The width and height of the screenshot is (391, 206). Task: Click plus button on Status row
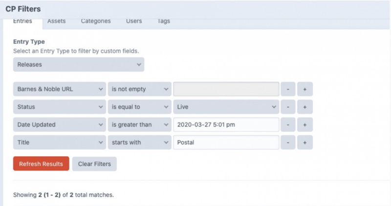coord(304,107)
